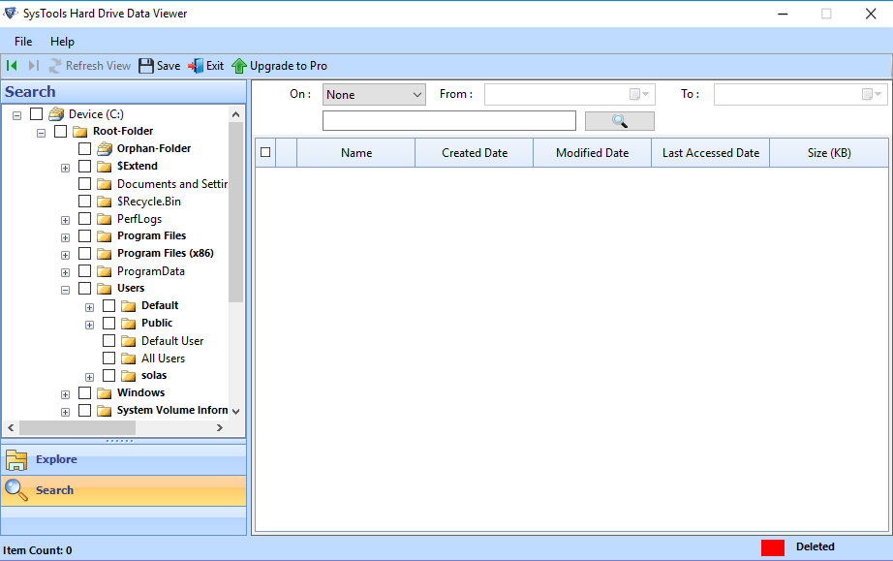Check the Program Files (x86) checkbox
The height and width of the screenshot is (561, 893).
[x=85, y=254]
